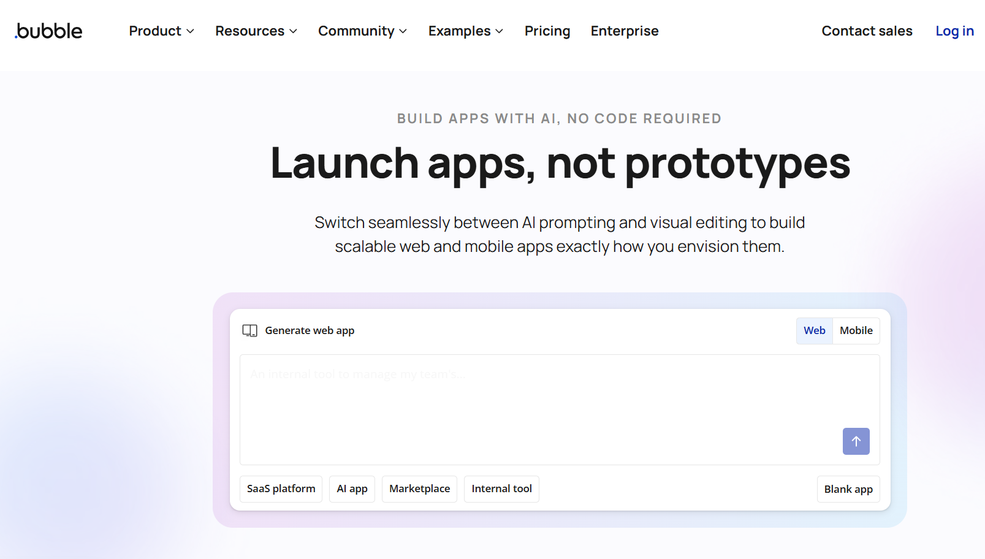
Task: Open the Examples dropdown
Action: [466, 31]
